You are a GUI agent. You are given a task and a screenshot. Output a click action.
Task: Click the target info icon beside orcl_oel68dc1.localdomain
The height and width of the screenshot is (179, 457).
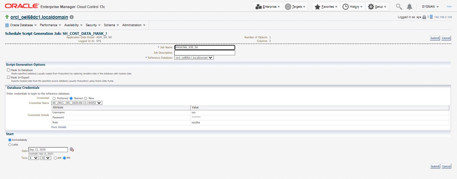[x=72, y=17]
